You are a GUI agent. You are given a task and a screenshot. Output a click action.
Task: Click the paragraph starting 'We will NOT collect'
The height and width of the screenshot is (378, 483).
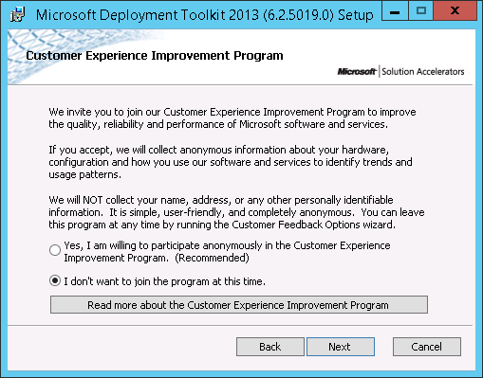tap(236, 212)
